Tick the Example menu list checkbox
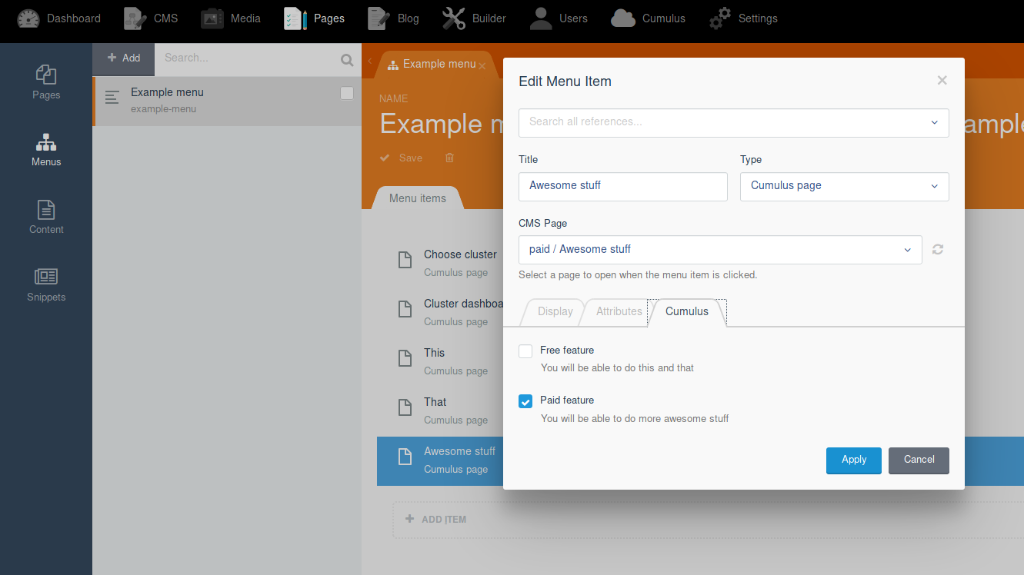The image size is (1024, 575). click(x=347, y=93)
